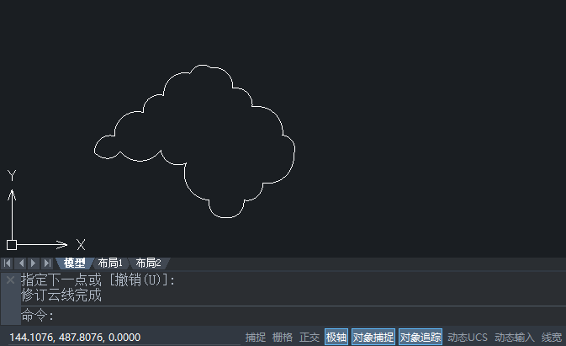This screenshot has width=566, height=346.
Task: Open the 布局2 layout tab
Action: coord(148,263)
